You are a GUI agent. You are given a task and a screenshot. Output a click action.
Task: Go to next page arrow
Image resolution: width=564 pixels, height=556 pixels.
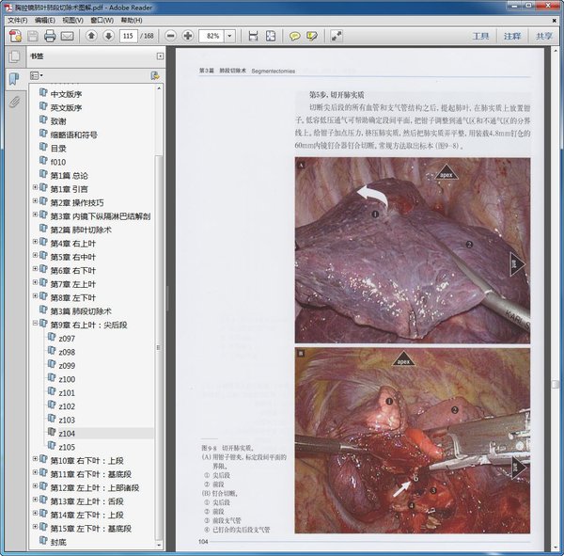pos(109,36)
